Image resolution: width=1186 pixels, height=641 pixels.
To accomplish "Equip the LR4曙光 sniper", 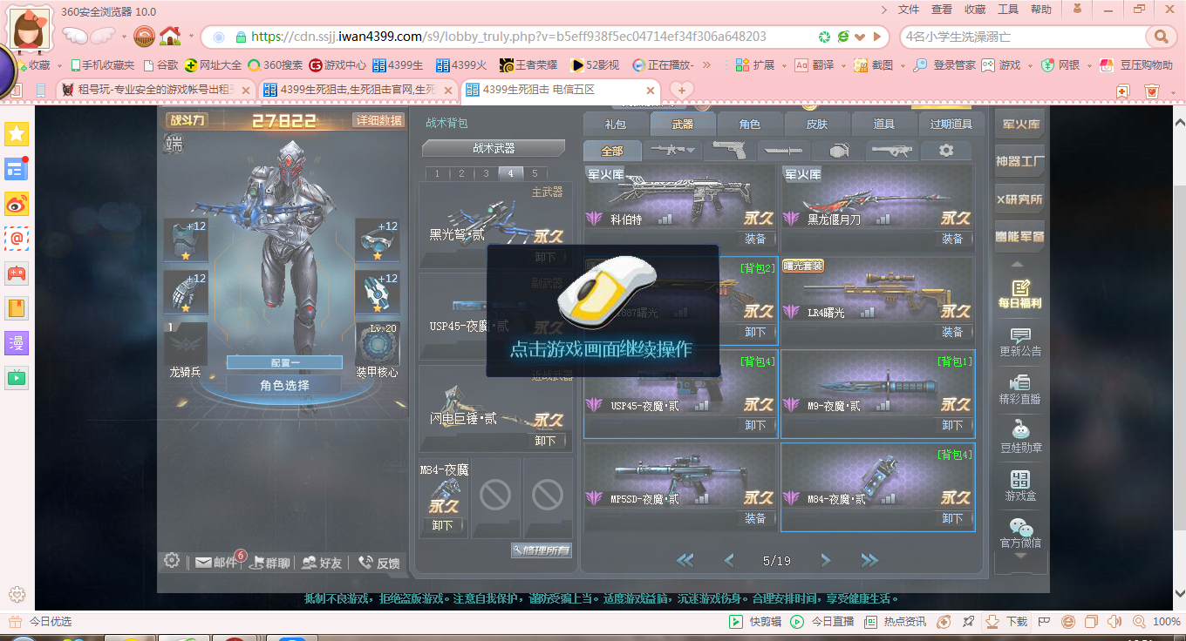I will [x=952, y=332].
